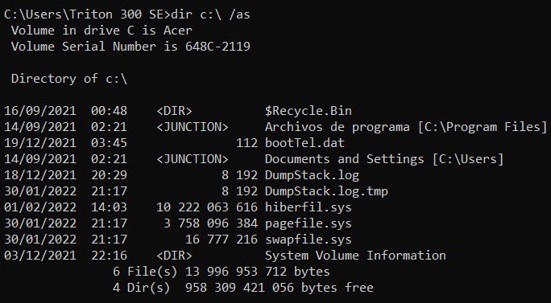
Task: Click the Volume Serial Number 648C-2119 text
Action: coord(130,47)
